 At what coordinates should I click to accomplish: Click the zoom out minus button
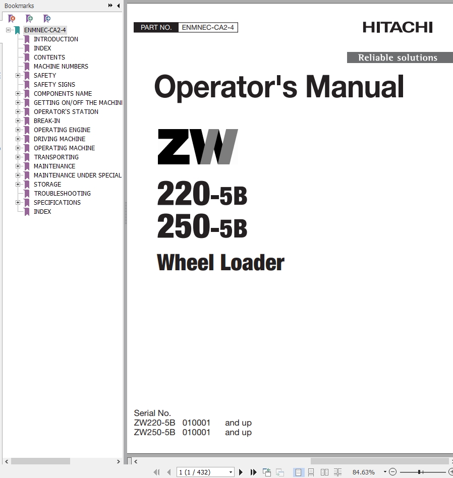pos(393,472)
